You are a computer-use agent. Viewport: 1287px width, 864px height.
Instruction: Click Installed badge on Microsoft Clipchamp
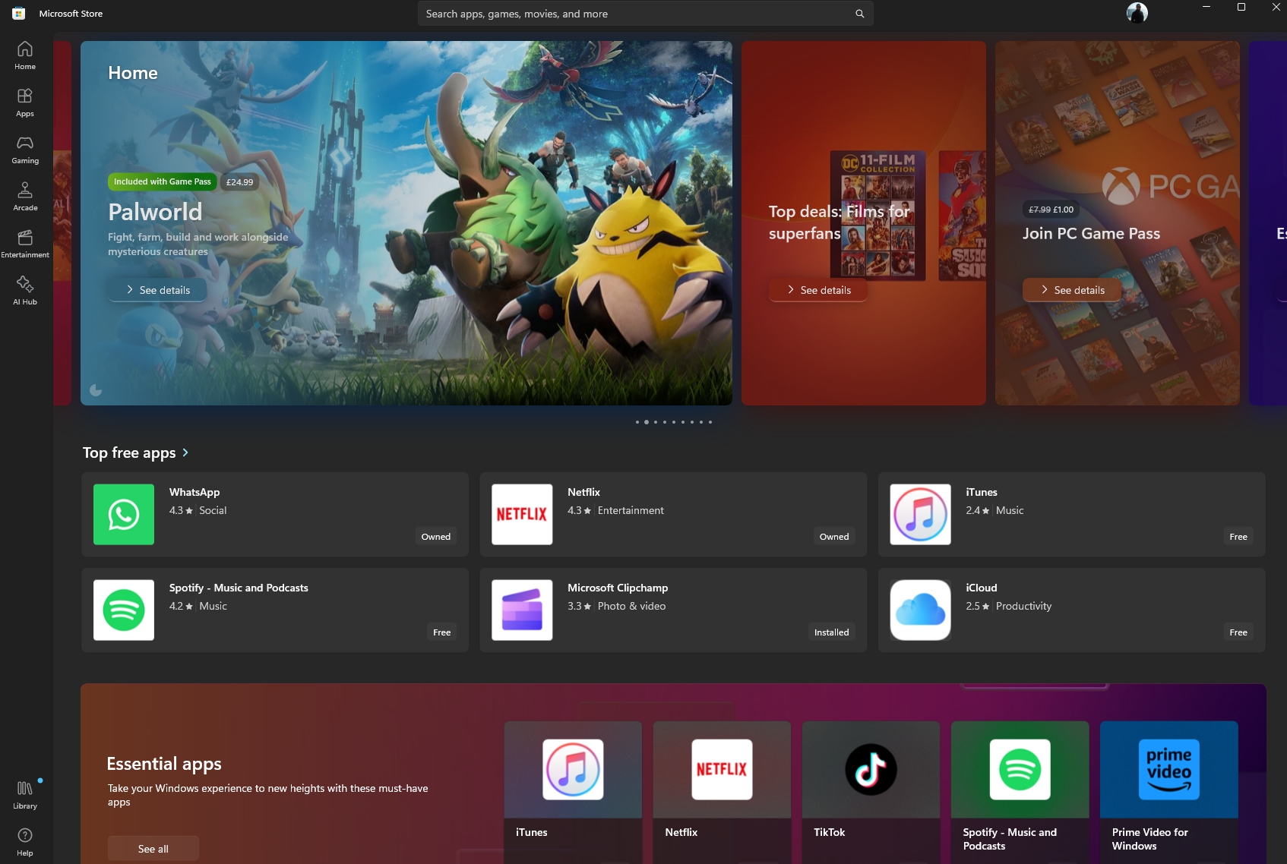point(832,632)
